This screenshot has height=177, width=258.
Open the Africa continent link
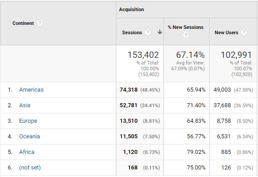(x=27, y=152)
